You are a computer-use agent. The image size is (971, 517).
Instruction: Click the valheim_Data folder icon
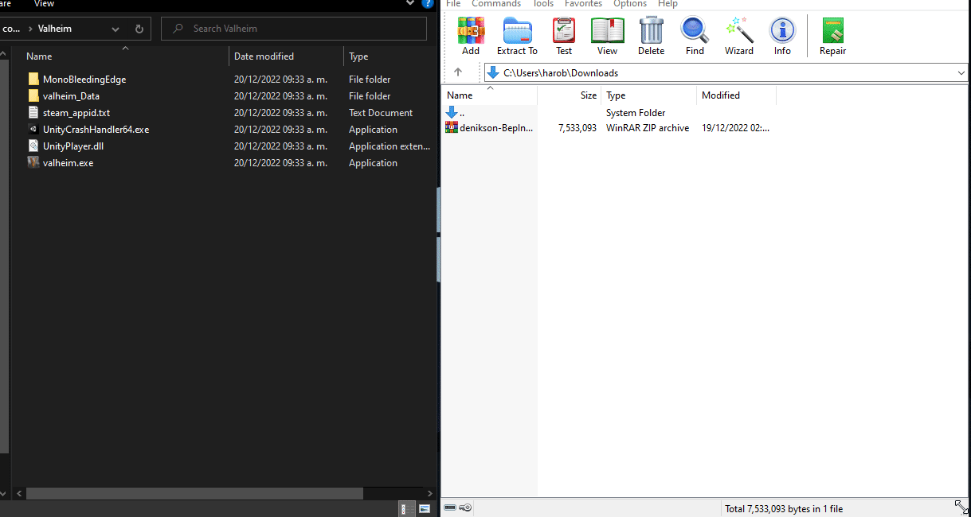click(x=33, y=95)
